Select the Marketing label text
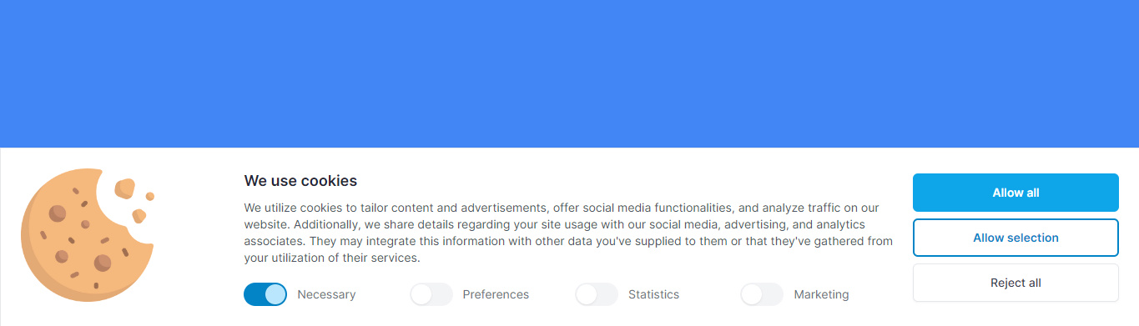 [x=821, y=294]
